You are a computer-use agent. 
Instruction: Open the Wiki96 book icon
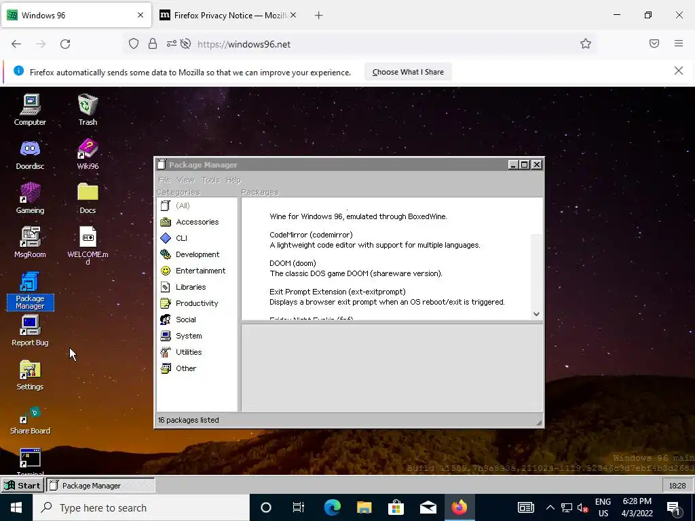coord(88,154)
